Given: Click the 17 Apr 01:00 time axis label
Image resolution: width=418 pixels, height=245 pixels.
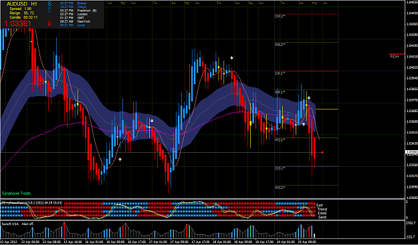Looking at the screenshot, I should click(158, 242).
